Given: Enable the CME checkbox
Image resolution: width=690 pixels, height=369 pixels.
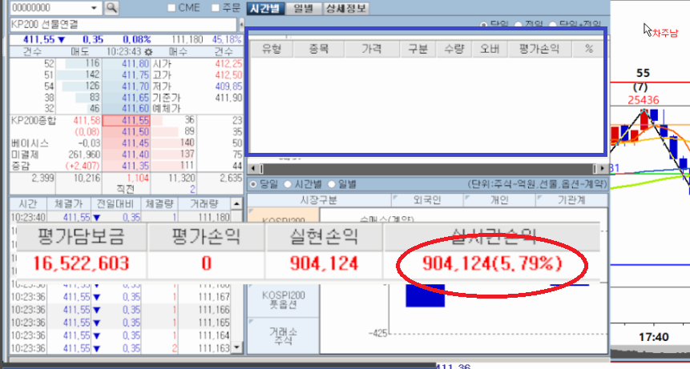Looking at the screenshot, I should point(172,9).
